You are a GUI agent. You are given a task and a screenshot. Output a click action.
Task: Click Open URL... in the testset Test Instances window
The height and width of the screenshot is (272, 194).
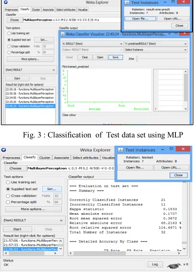171,168
